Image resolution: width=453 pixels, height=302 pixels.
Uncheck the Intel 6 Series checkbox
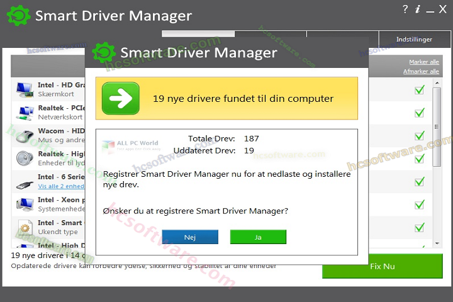(x=420, y=182)
